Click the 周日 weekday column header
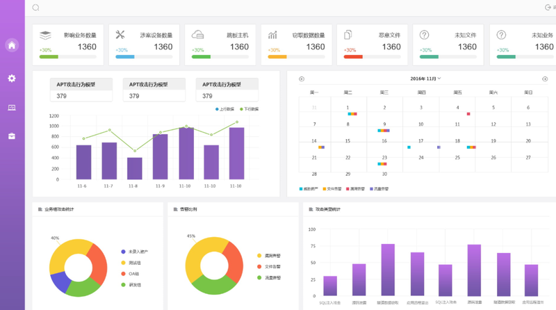The height and width of the screenshot is (310, 556). click(x=528, y=92)
